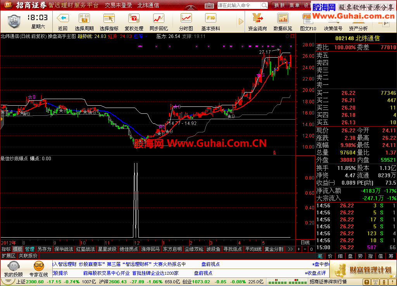
Task: Click the 换肤 skin button
Action: point(280,5)
